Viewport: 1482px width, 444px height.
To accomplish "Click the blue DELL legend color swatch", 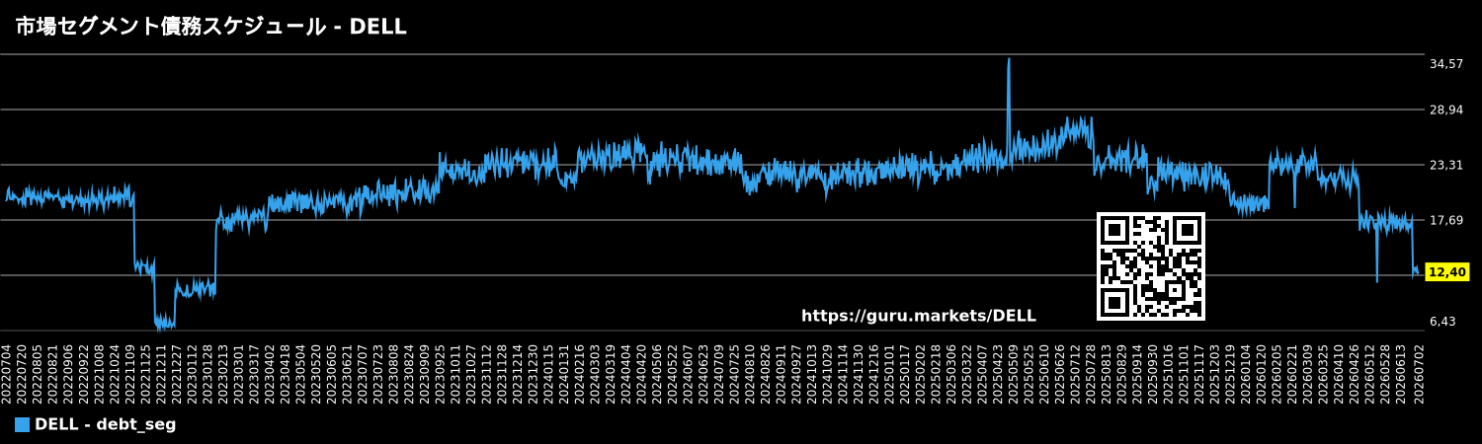I will [22, 425].
